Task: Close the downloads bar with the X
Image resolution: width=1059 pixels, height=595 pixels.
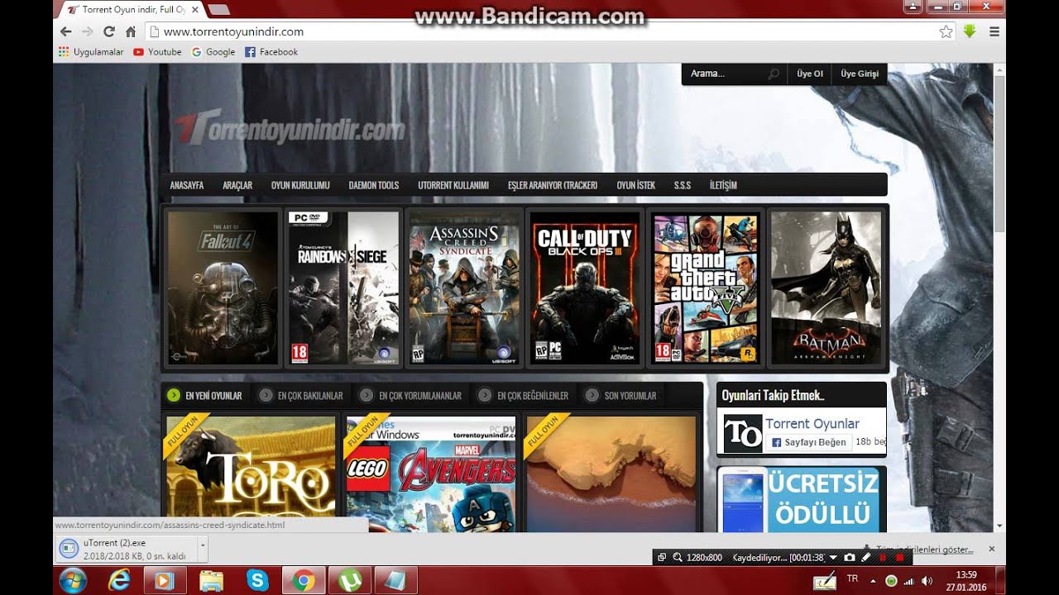Action: click(992, 549)
